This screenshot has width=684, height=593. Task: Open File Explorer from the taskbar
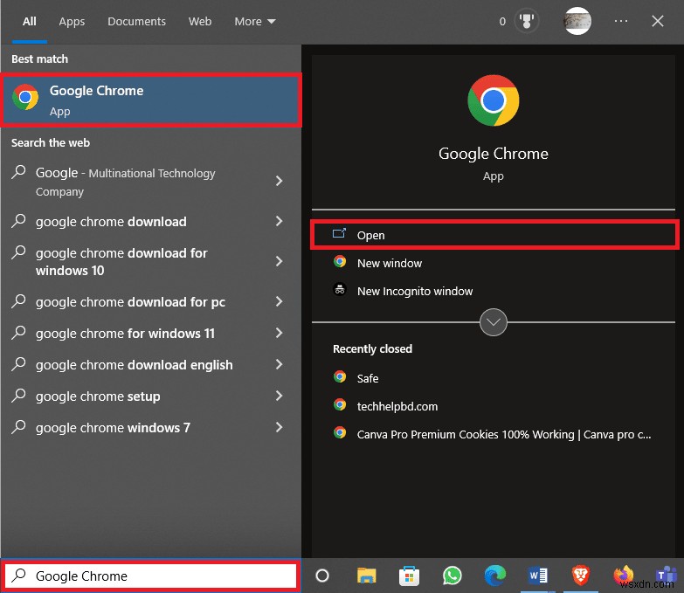point(367,576)
